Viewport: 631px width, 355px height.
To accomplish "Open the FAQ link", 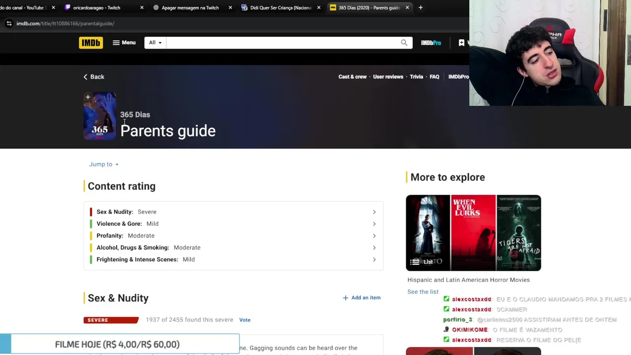I will click(x=434, y=77).
